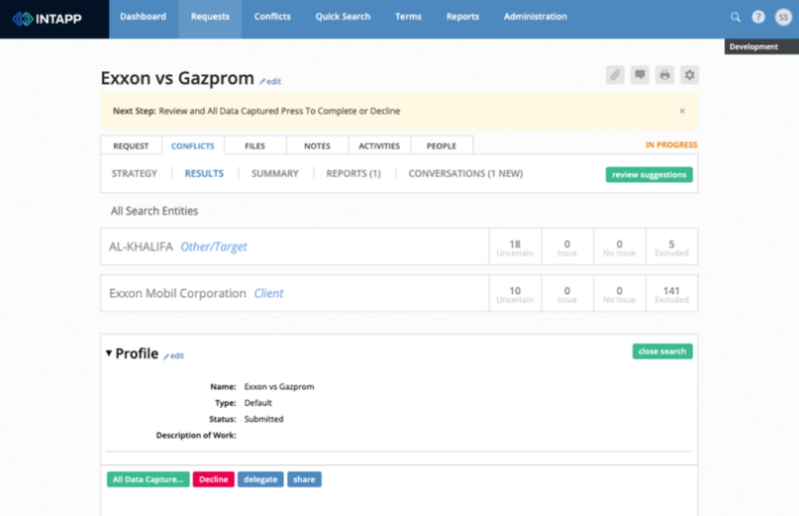
Task: Click the delegate button
Action: 260,479
